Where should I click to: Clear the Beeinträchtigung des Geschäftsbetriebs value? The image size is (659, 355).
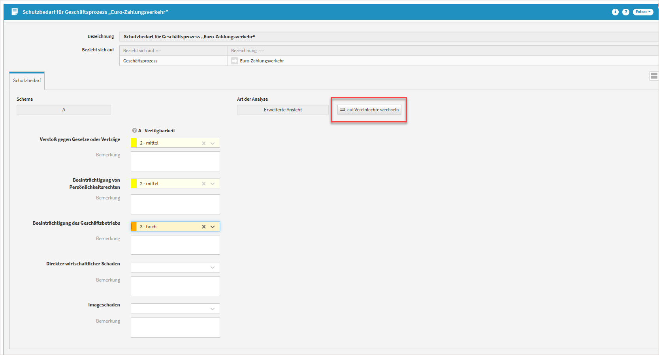click(x=204, y=227)
